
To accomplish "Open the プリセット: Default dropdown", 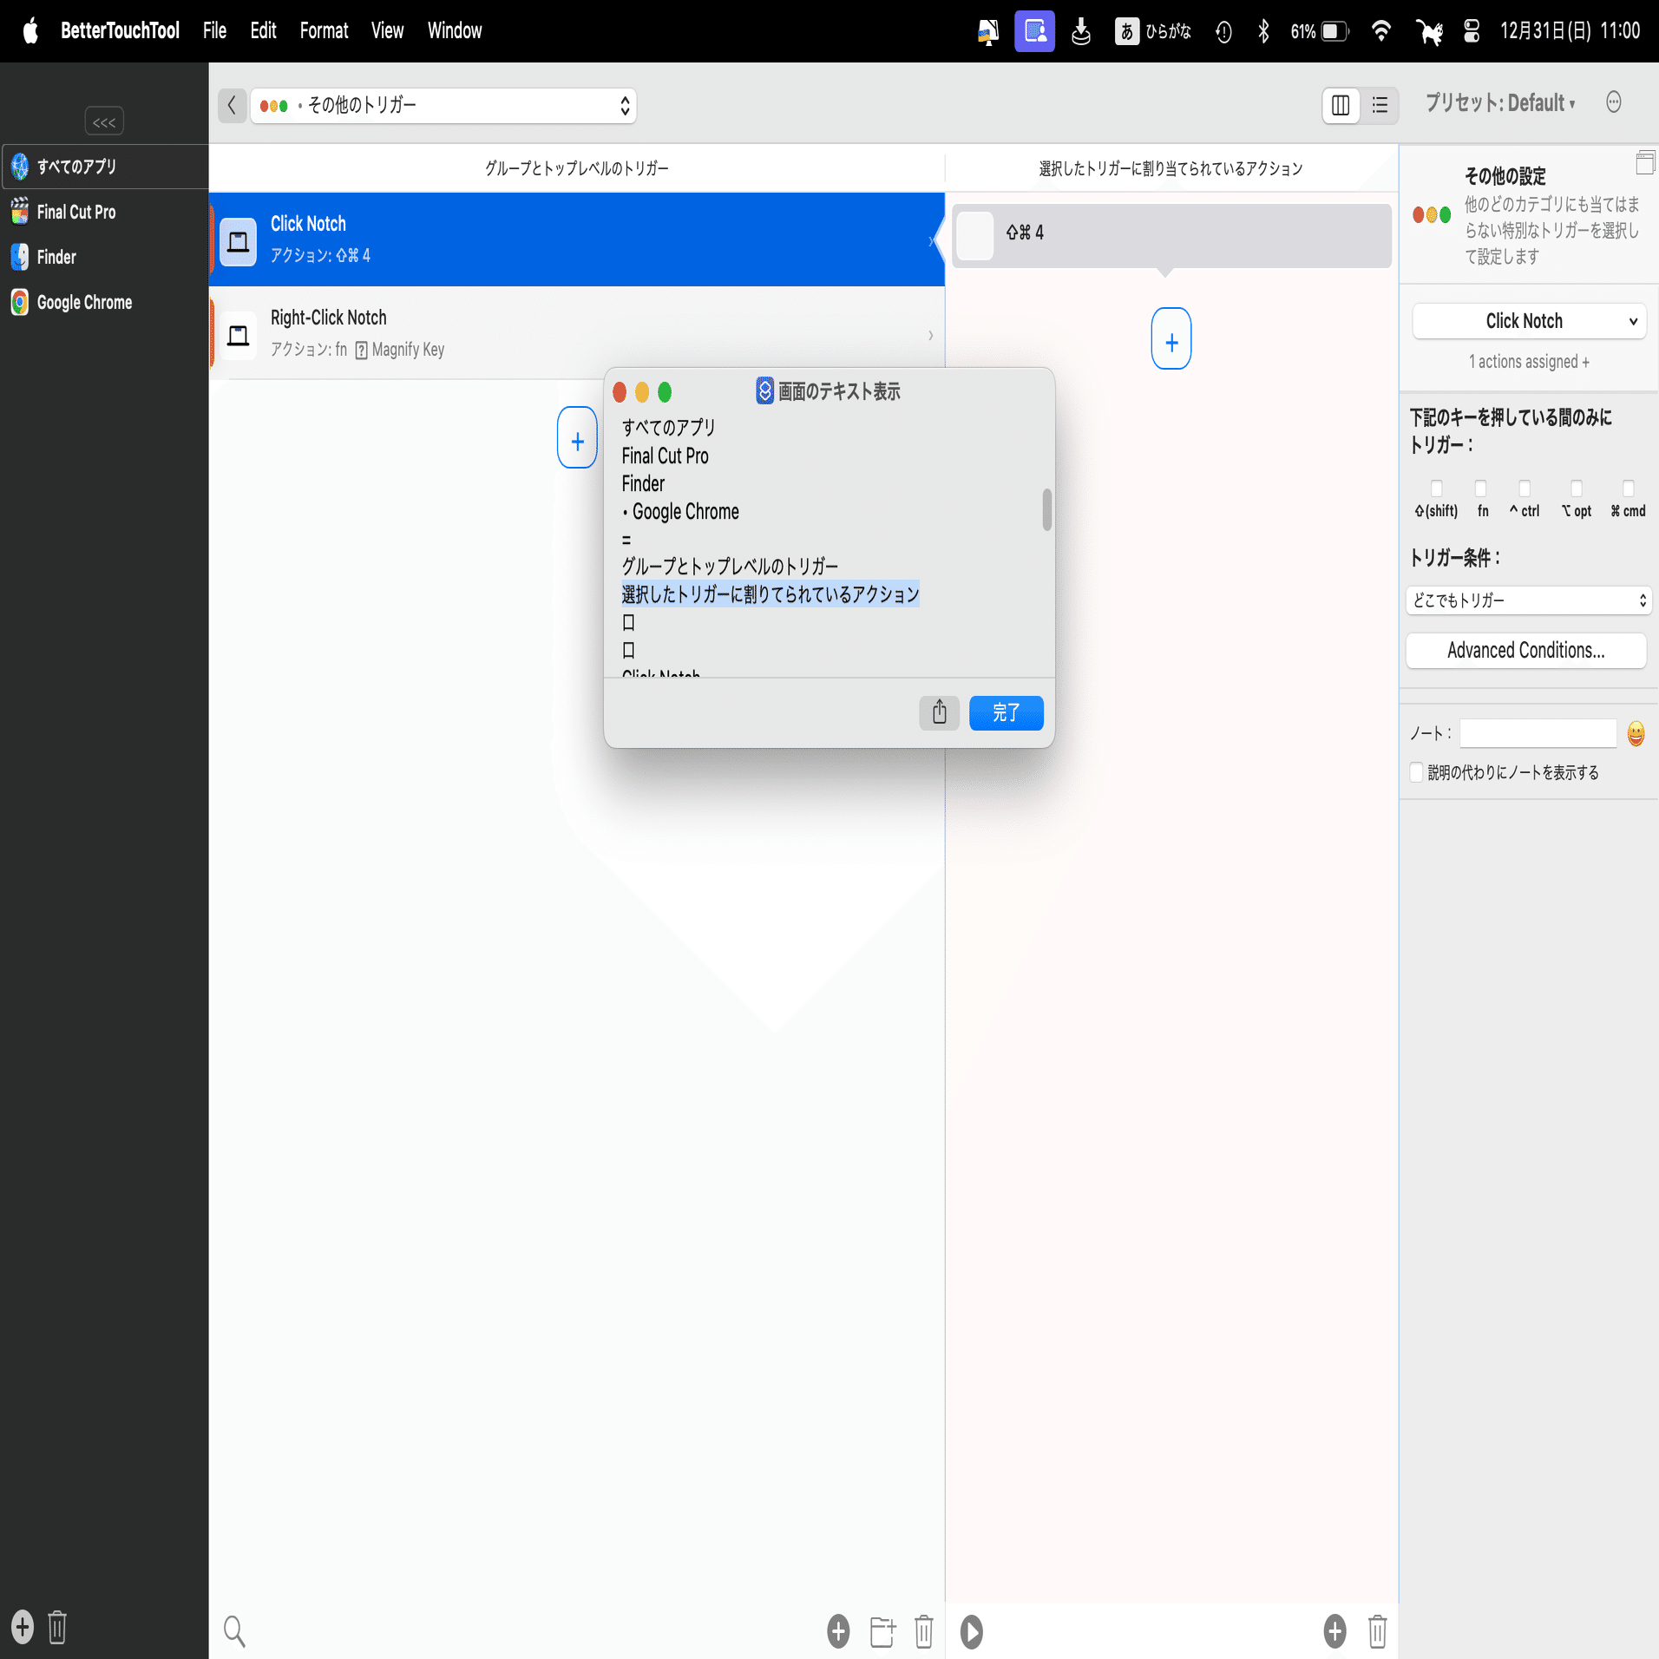I will (1500, 103).
